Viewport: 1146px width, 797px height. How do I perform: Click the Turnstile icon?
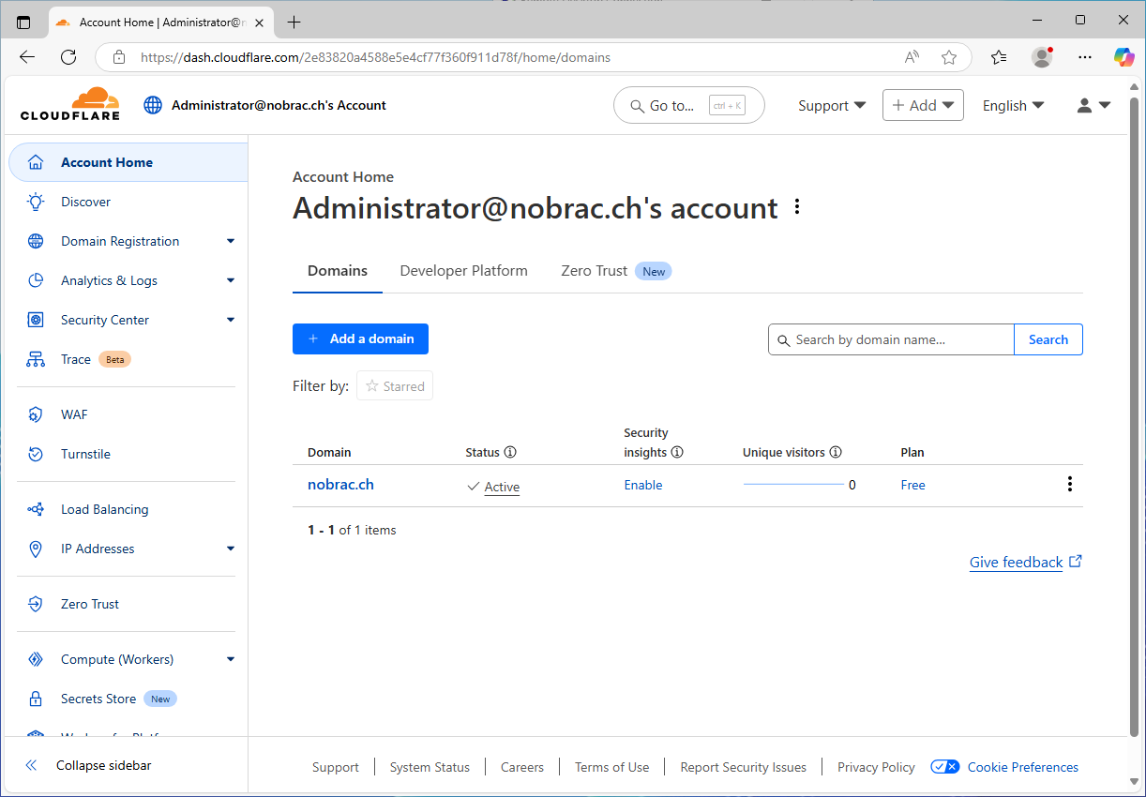[36, 454]
